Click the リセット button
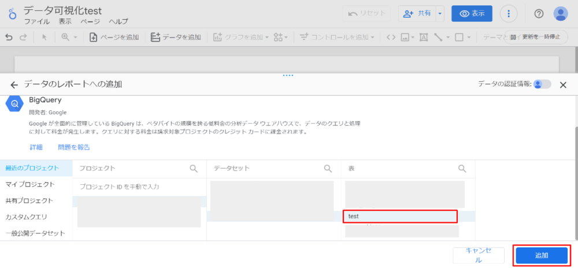This screenshot has width=578, height=272. pos(366,14)
